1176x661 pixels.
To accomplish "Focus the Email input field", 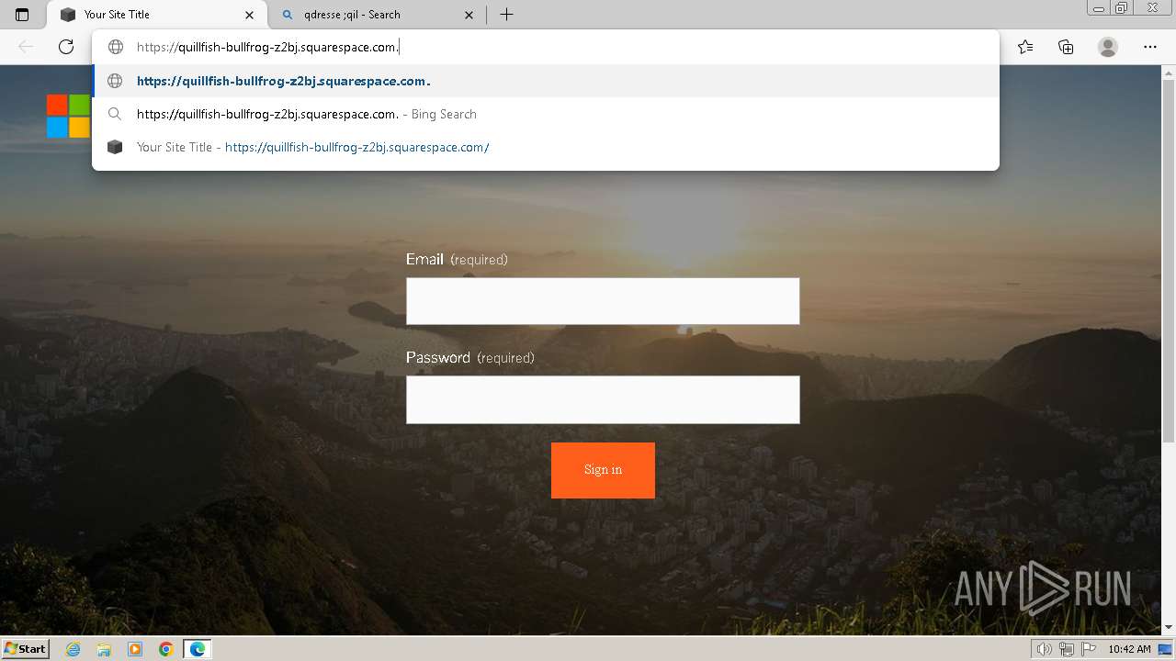I will (x=603, y=301).
